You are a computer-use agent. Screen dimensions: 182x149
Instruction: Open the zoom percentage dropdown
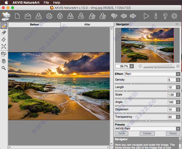coord(132,66)
